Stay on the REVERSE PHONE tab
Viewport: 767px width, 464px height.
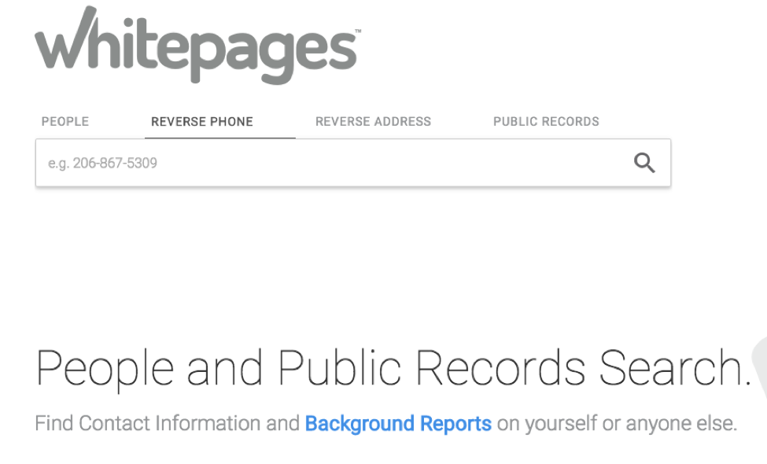click(201, 121)
